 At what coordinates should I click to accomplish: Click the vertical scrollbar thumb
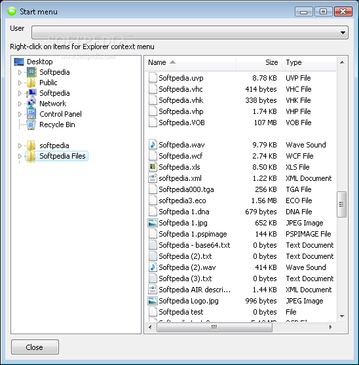pyautogui.click(x=342, y=204)
